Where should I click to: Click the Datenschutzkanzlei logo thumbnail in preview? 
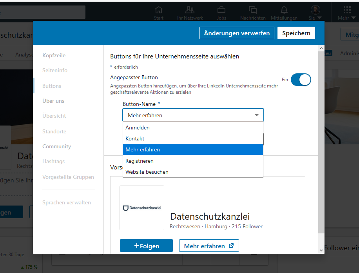click(142, 208)
